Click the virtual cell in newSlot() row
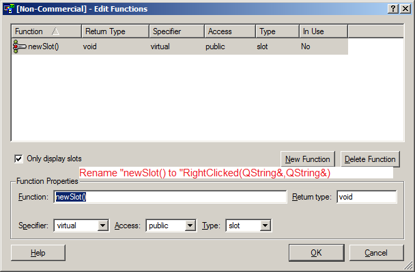Image resolution: width=415 pixels, height=272 pixels. pyautogui.click(x=160, y=46)
